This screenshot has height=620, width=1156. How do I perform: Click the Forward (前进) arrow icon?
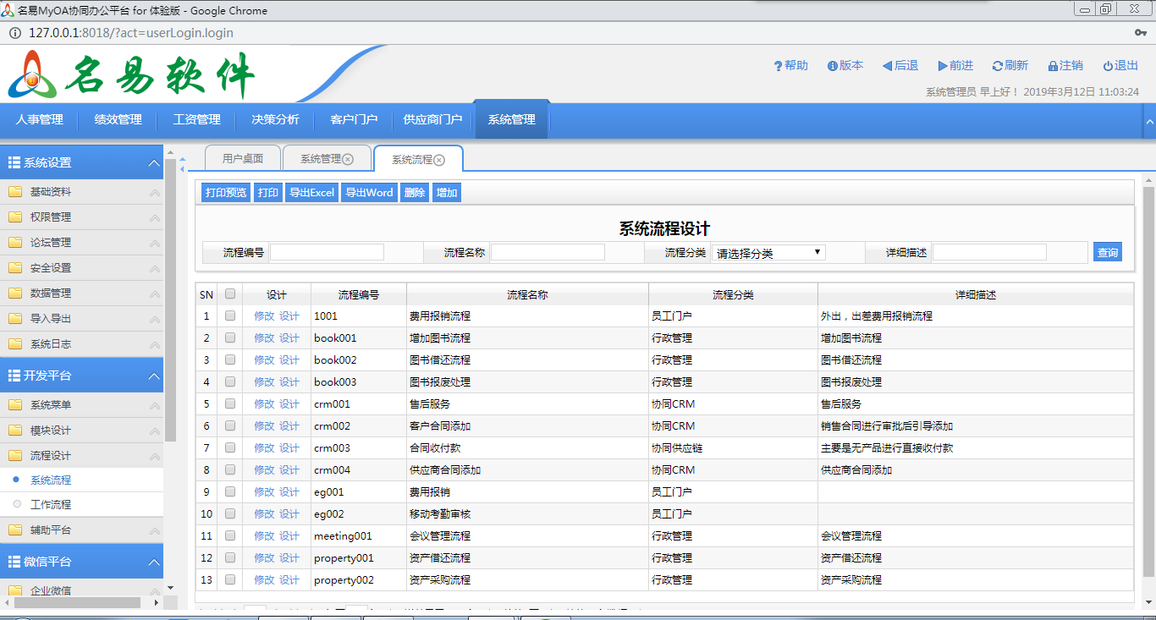[943, 66]
